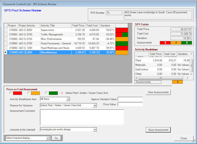
Task: Click the Save Assessment button
Action: click(158, 130)
